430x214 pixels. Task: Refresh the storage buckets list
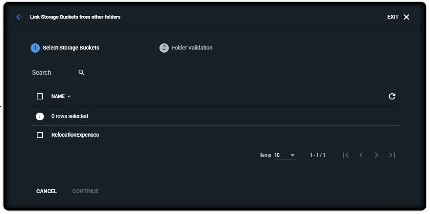[392, 96]
